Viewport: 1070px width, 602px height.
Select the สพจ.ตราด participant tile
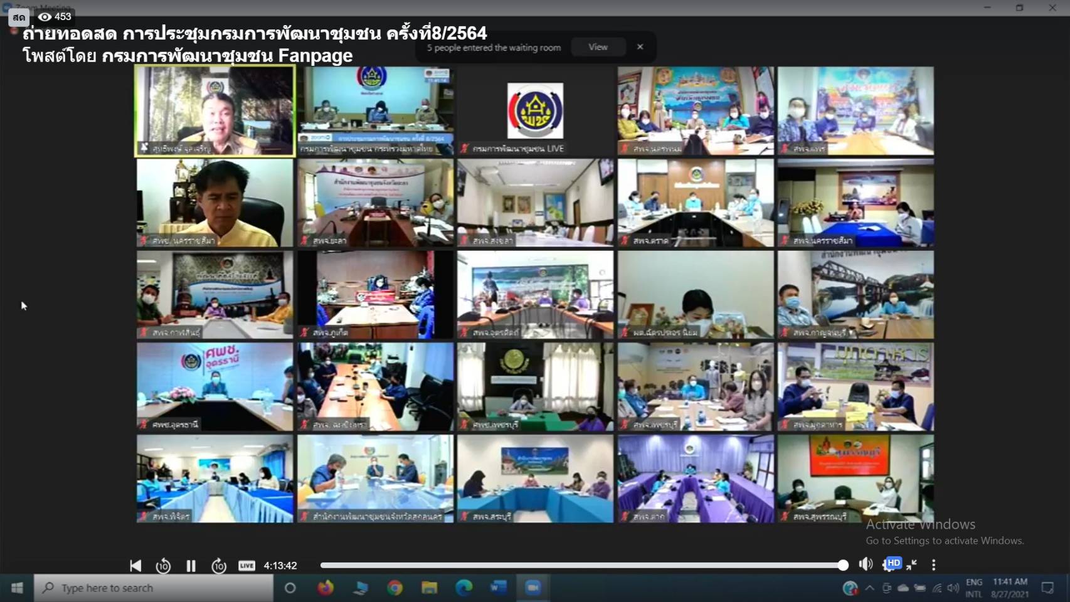pyautogui.click(x=696, y=203)
